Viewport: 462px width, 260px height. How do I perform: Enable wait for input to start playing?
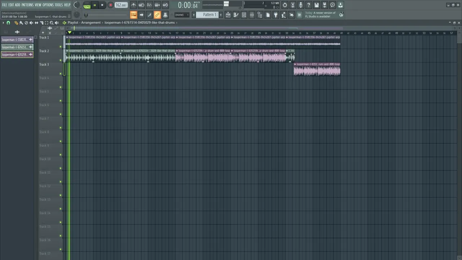coord(141,5)
